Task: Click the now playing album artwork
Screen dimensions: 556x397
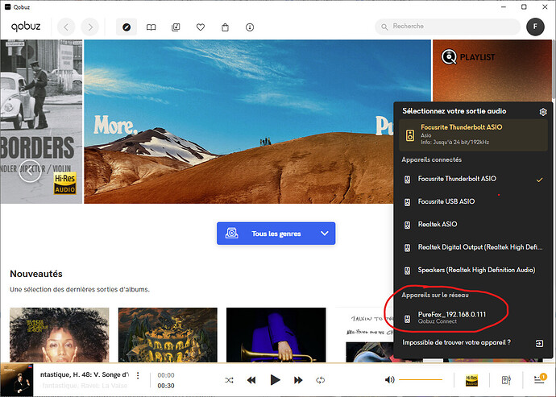Action: tap(16, 380)
